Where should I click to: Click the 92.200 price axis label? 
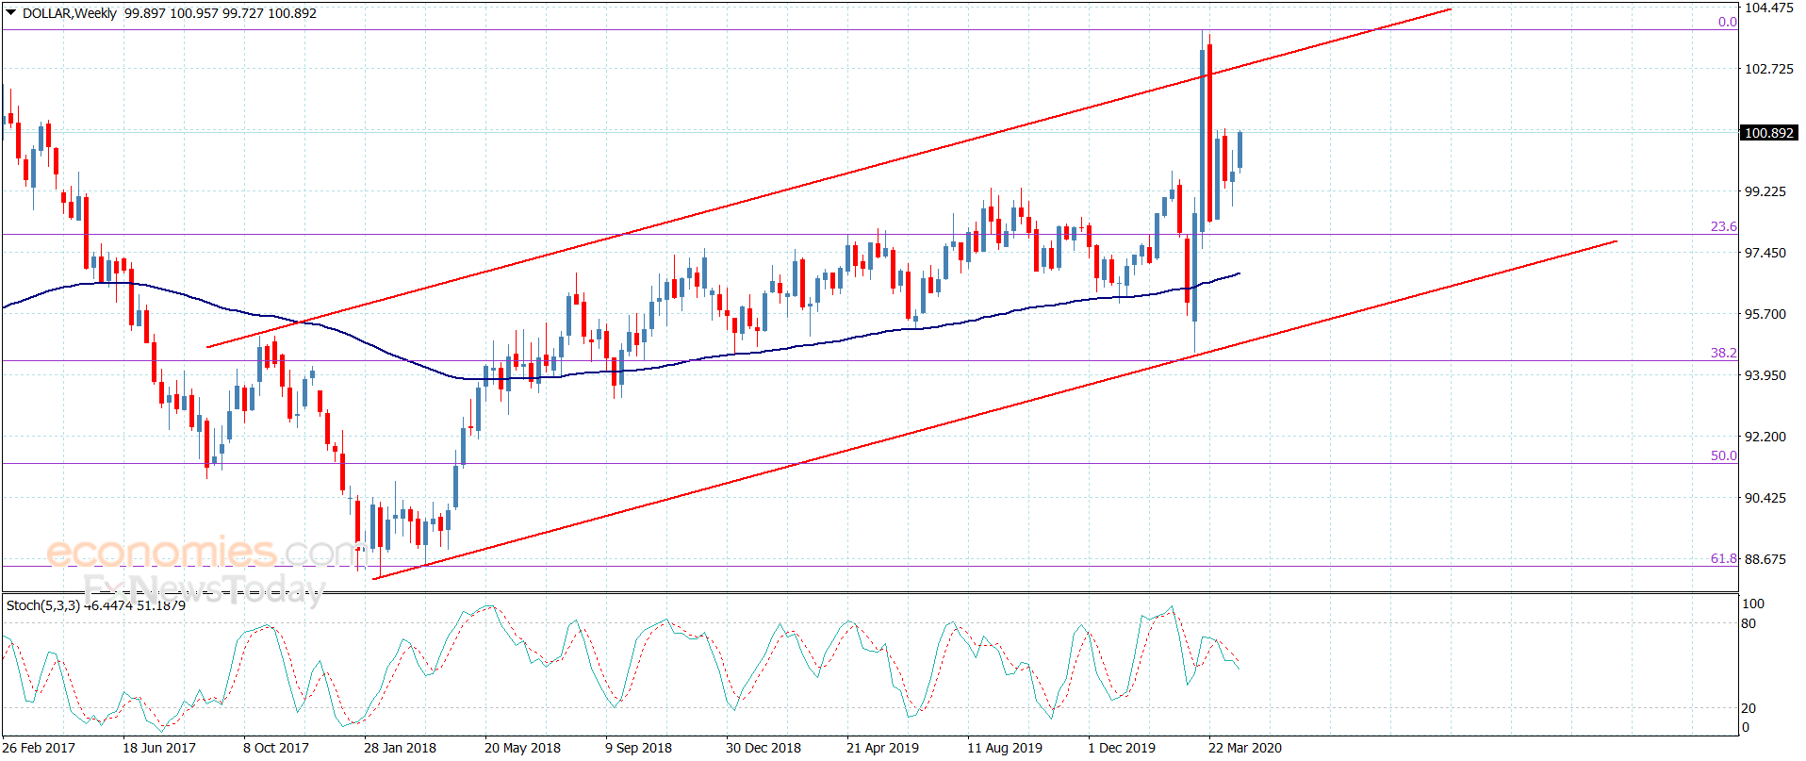1765,437
